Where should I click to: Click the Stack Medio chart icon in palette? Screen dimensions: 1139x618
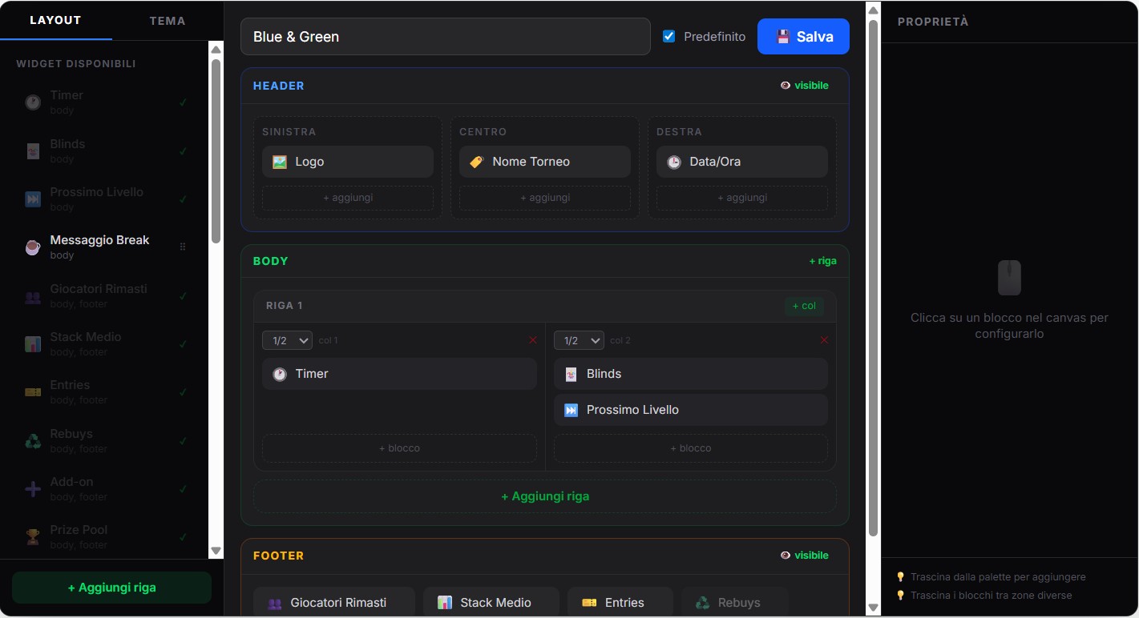tap(33, 344)
